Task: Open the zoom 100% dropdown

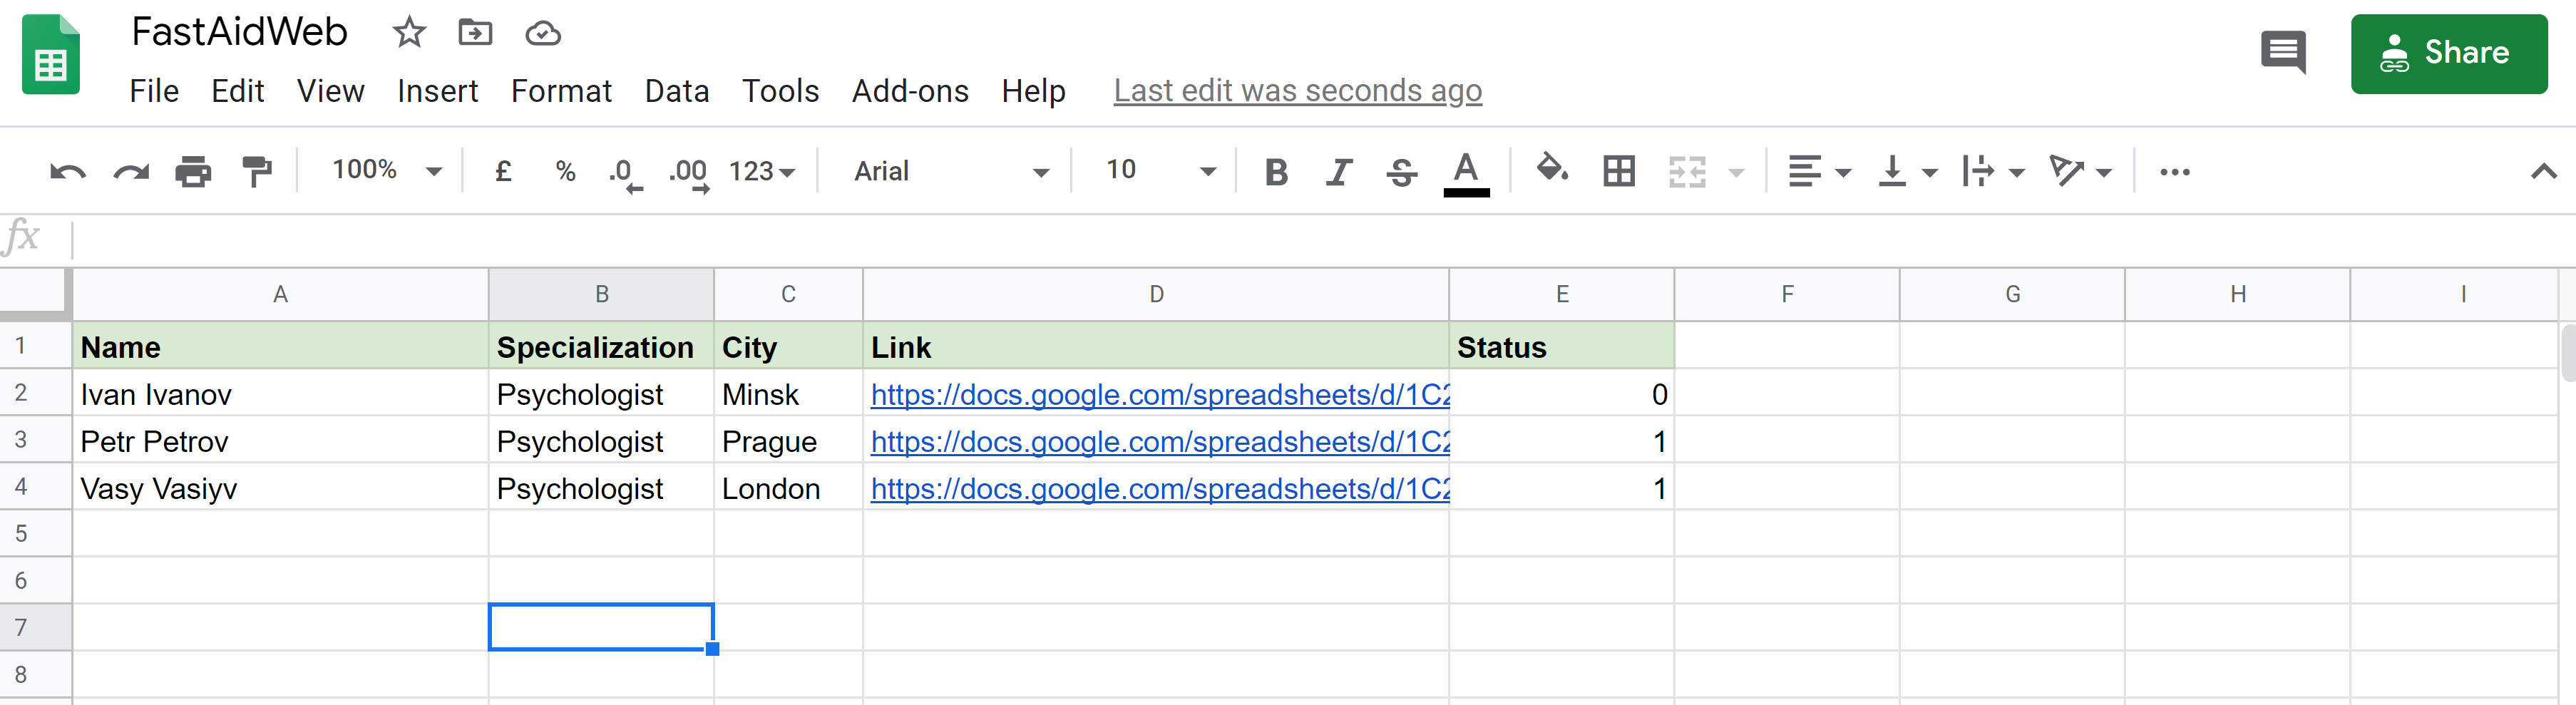Action: click(386, 171)
